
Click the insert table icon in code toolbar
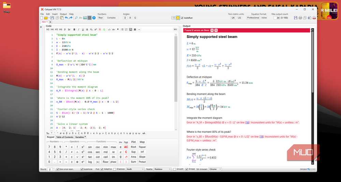pyautogui.click(x=135, y=30)
